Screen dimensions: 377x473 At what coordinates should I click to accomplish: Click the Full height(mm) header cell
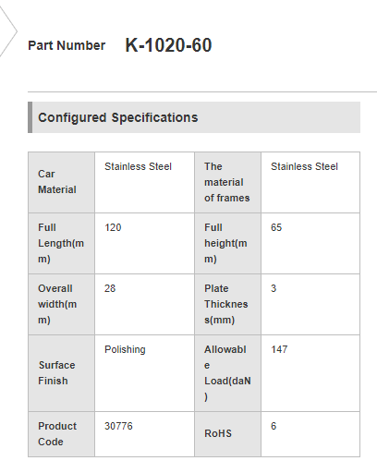point(227,243)
